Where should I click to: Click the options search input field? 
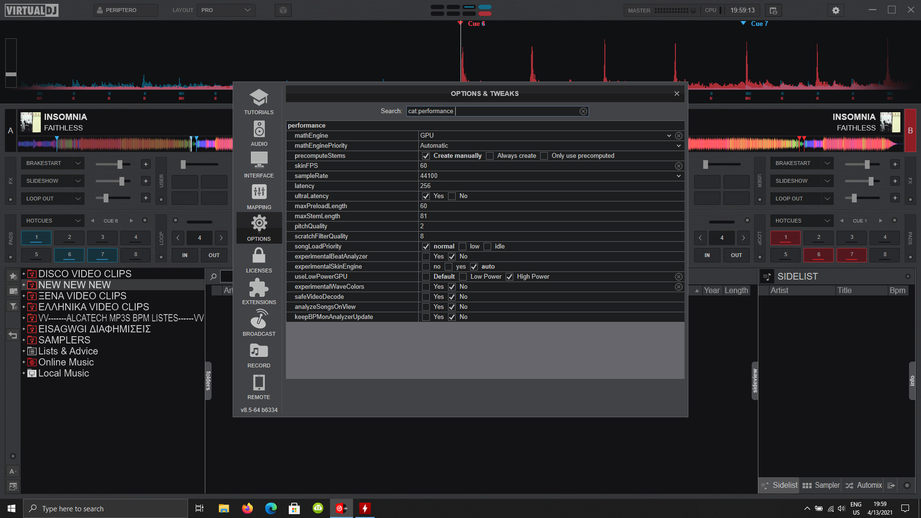click(x=497, y=111)
